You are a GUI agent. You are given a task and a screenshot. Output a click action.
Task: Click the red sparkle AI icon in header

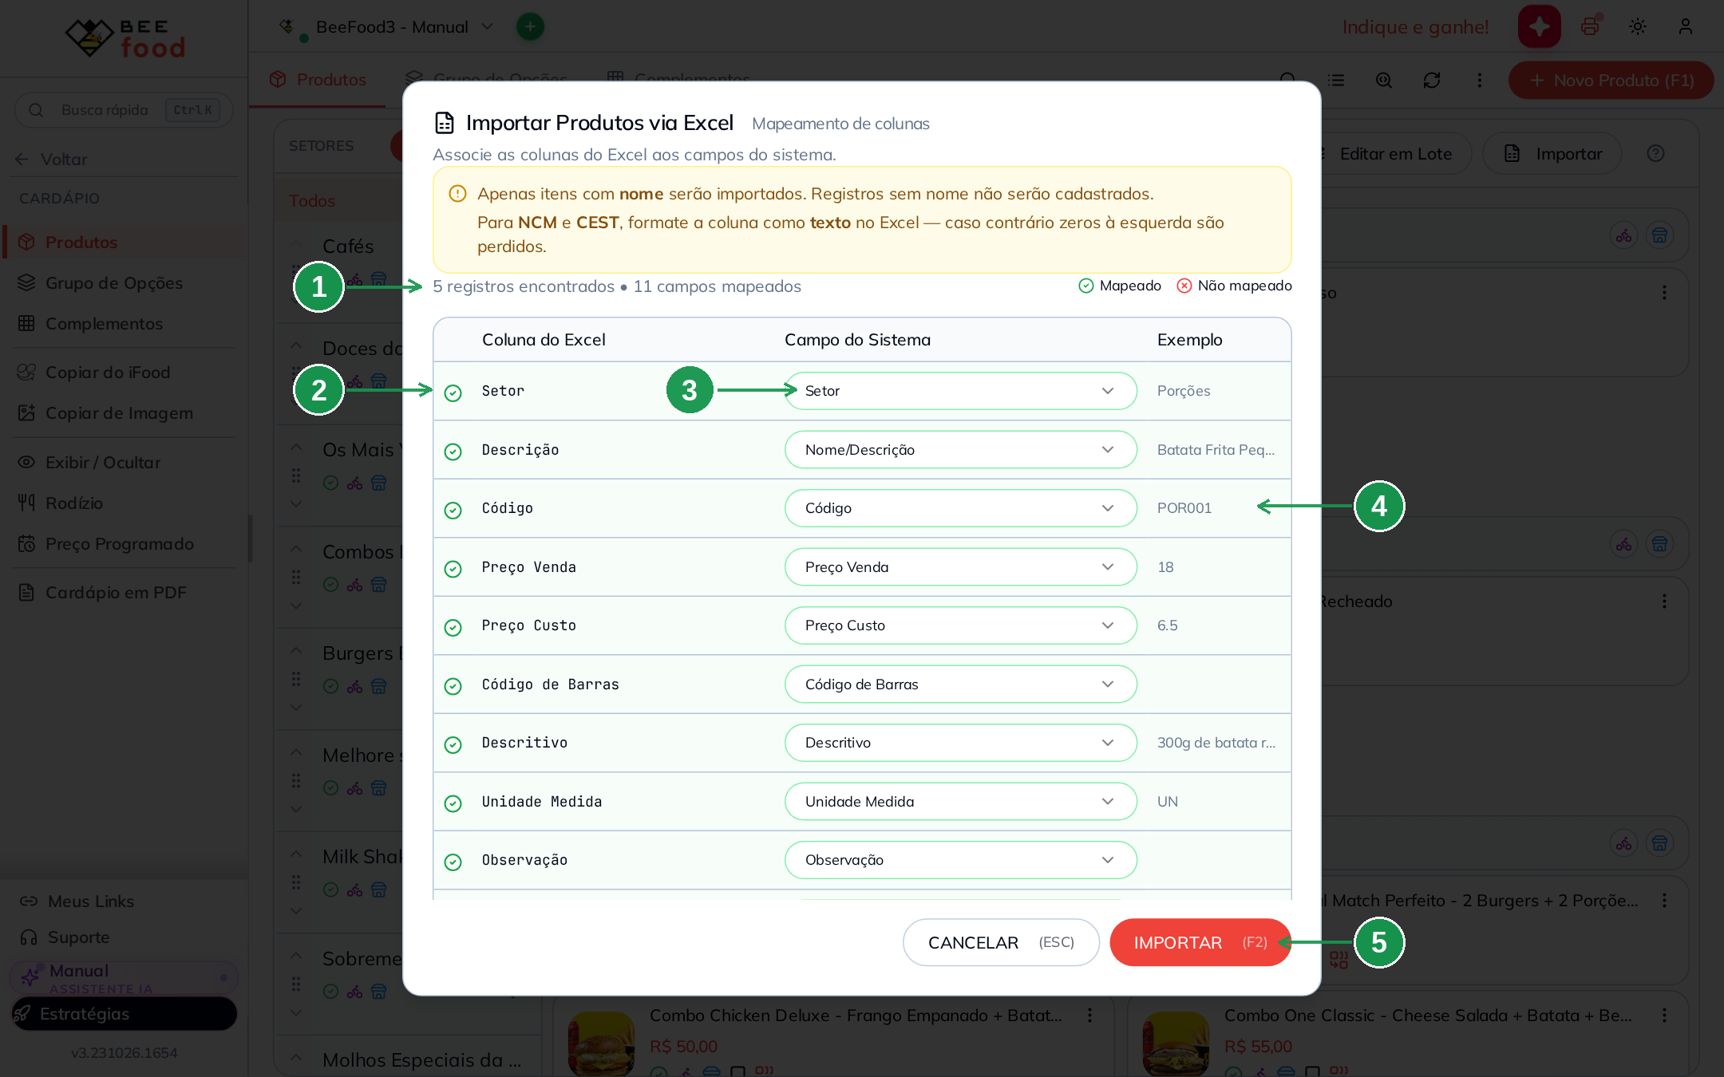pyautogui.click(x=1540, y=26)
